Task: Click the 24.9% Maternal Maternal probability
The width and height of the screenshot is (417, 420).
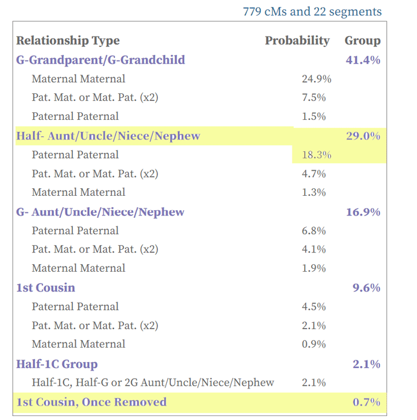Action: pyautogui.click(x=317, y=79)
